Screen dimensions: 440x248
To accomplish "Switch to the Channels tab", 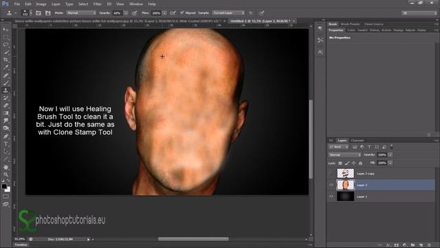I will [357, 141].
